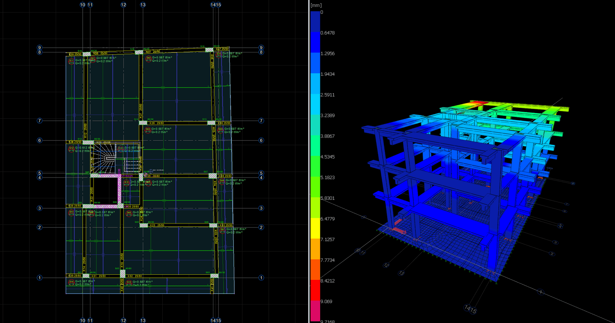Pick the D11 slab marker circle
615x323 pixels.
[x=71, y=61]
